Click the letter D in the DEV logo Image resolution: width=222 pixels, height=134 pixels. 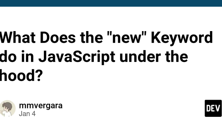[x=209, y=108]
